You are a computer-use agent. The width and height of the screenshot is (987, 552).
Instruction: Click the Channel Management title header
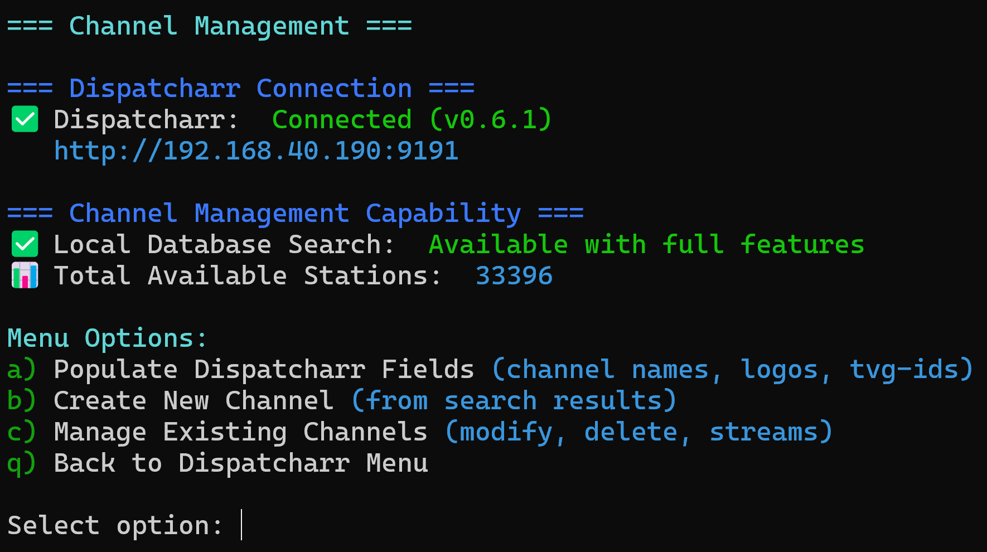coord(209,26)
